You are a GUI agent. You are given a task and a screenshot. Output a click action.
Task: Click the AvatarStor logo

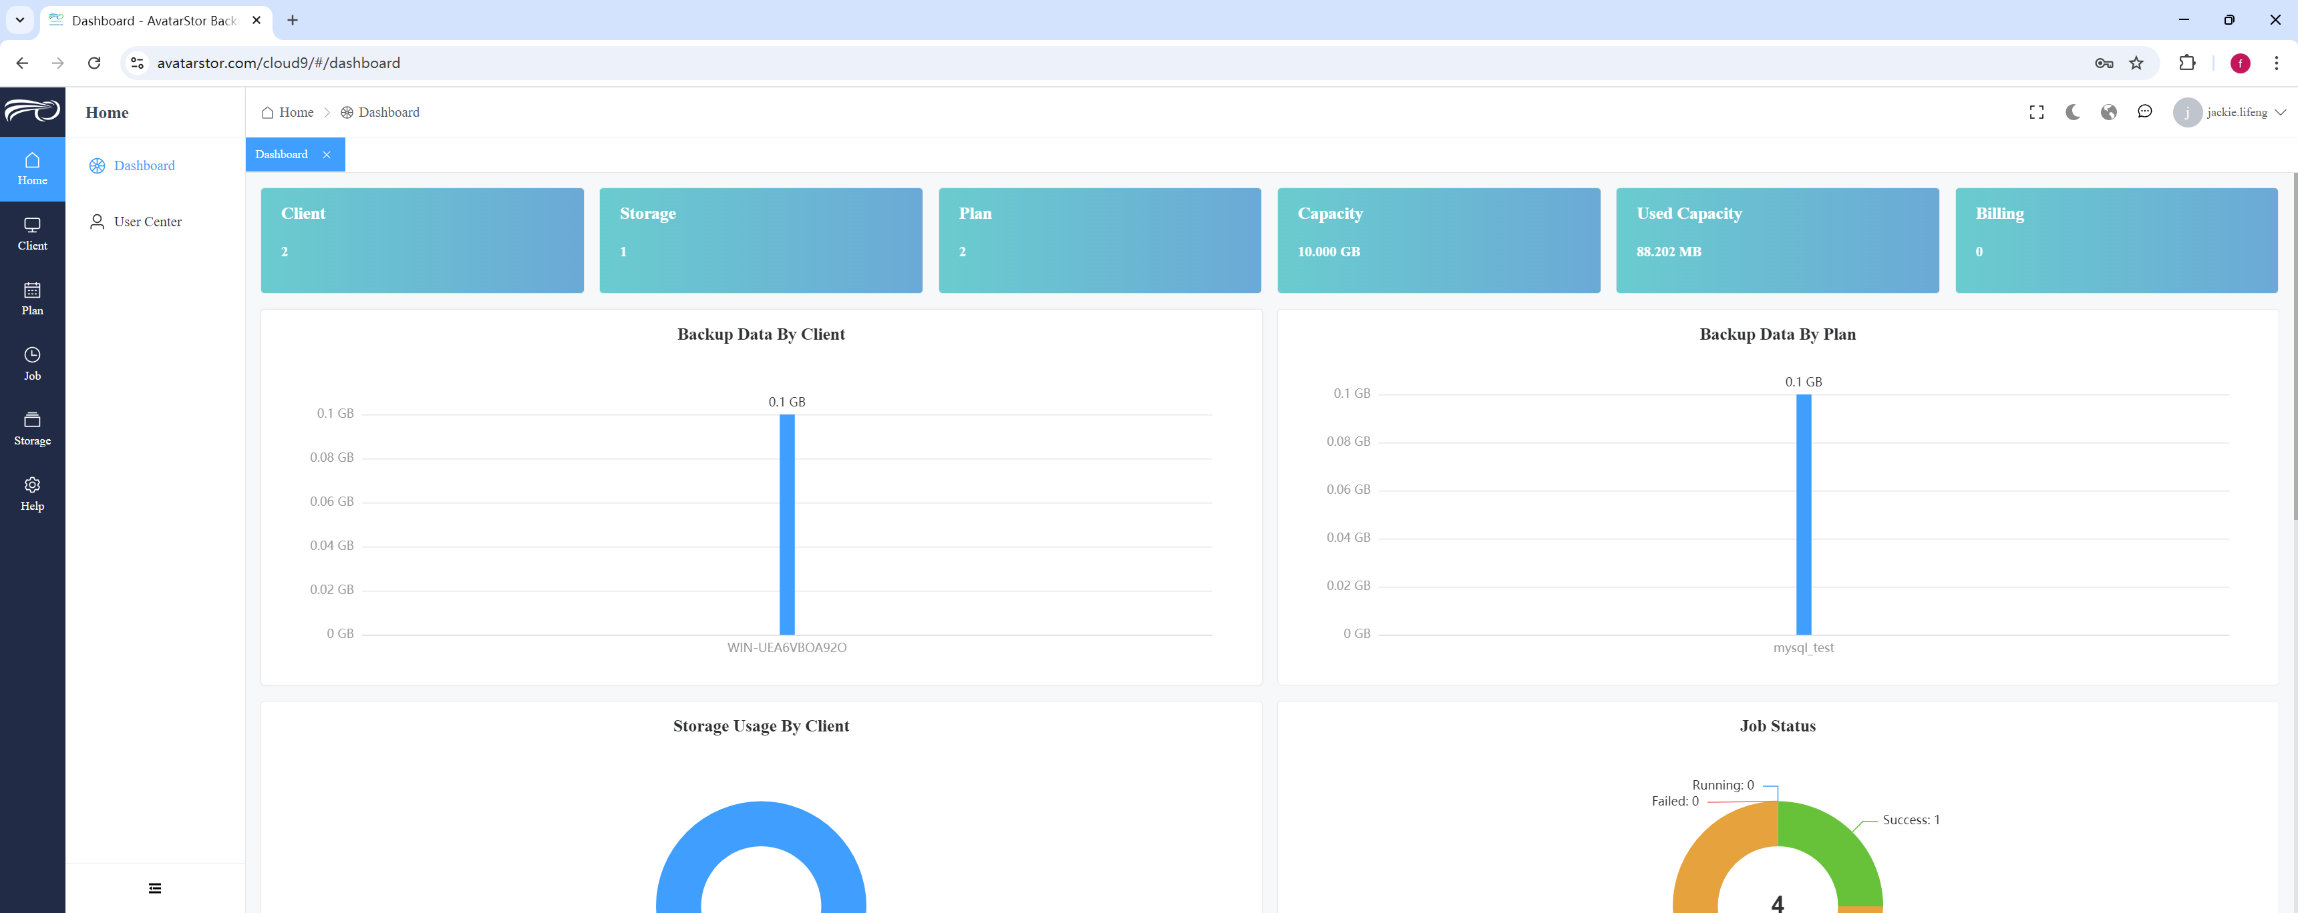pos(32,111)
